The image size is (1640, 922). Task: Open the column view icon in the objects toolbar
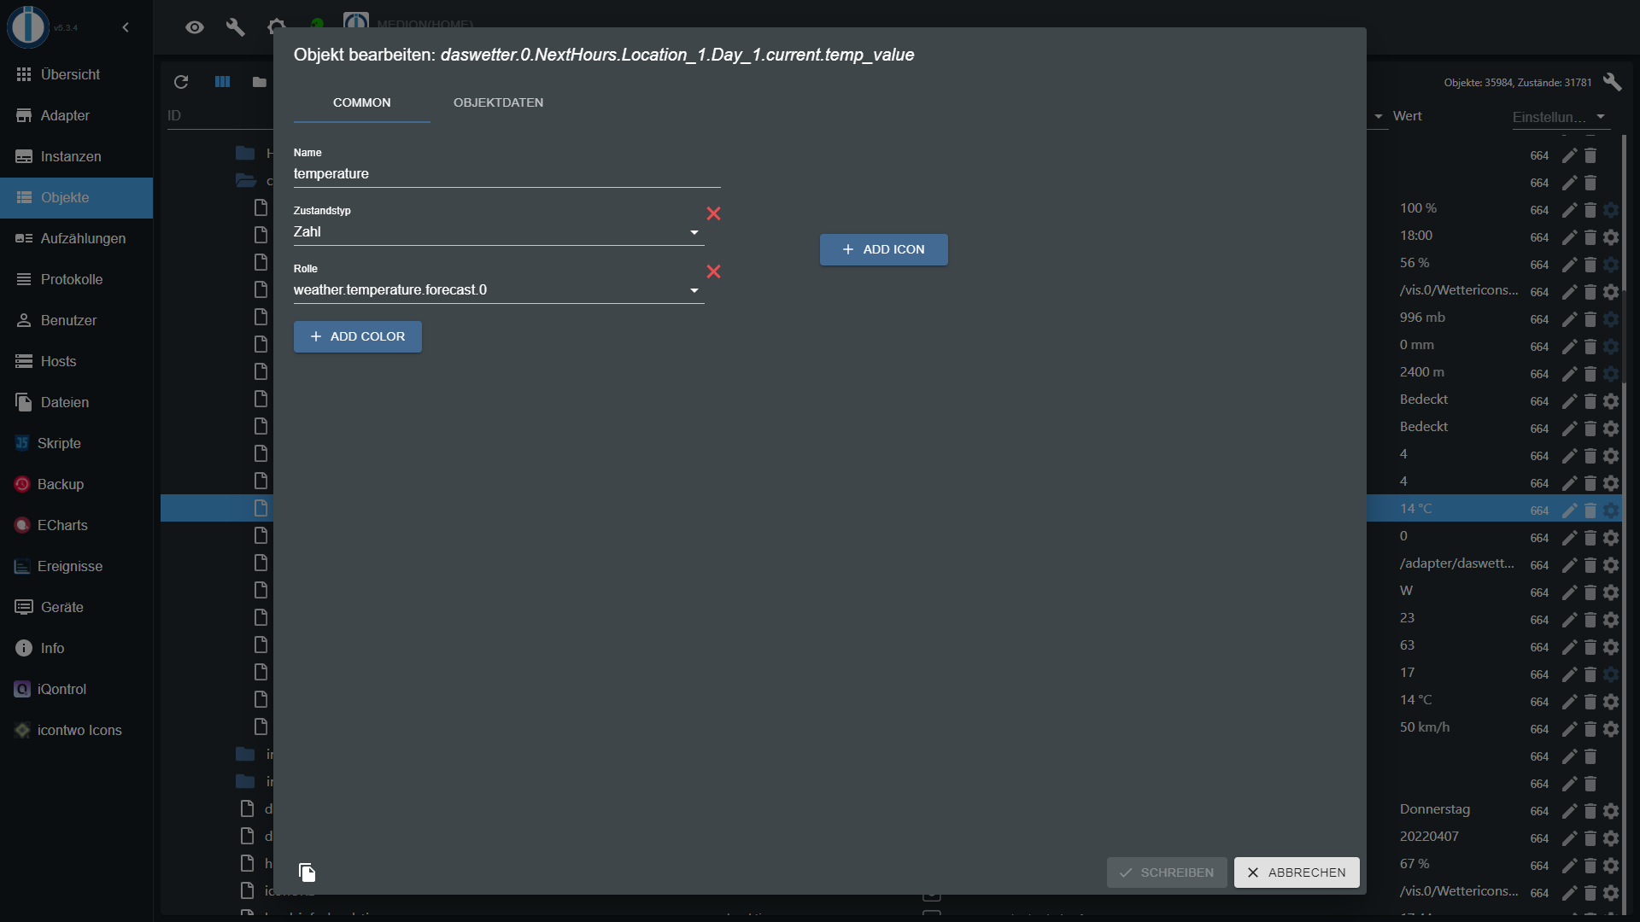[x=222, y=82]
